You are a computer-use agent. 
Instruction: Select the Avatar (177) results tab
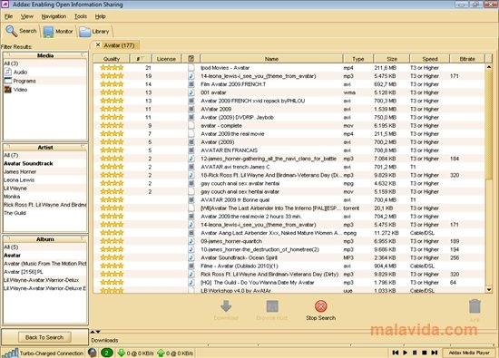tap(119, 45)
